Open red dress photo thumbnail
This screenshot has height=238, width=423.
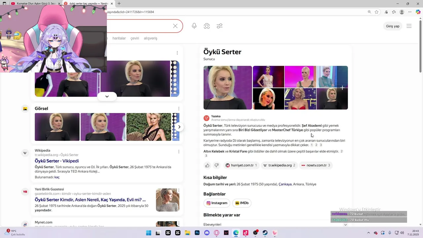pos(300,99)
